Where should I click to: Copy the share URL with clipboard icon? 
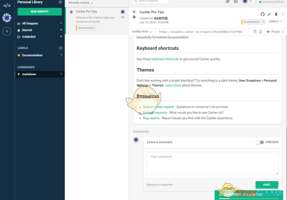[x=255, y=32]
